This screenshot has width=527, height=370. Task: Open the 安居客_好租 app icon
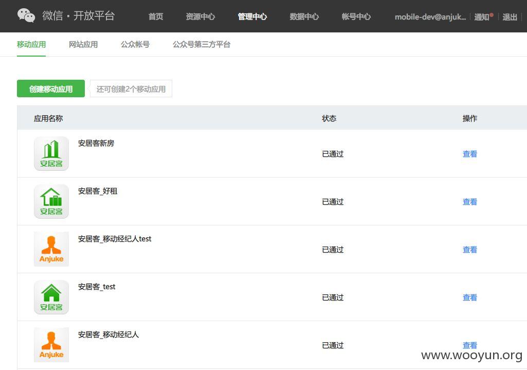(51, 201)
